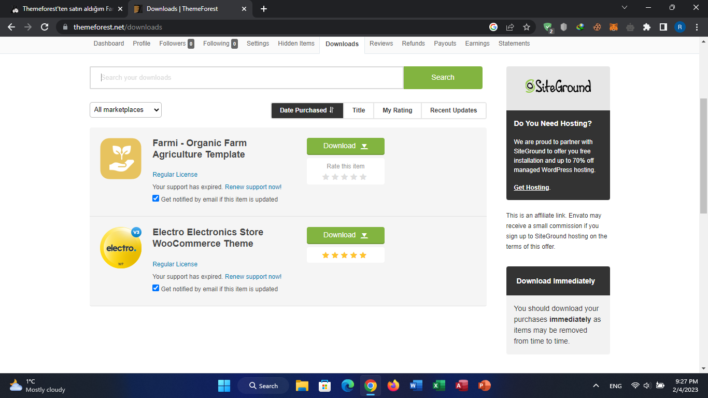Open the Statements tab
The width and height of the screenshot is (708, 398).
(x=514, y=44)
